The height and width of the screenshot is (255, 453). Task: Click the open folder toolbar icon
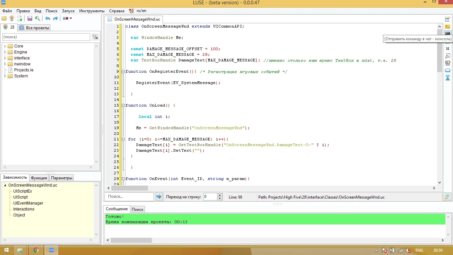[4, 18]
